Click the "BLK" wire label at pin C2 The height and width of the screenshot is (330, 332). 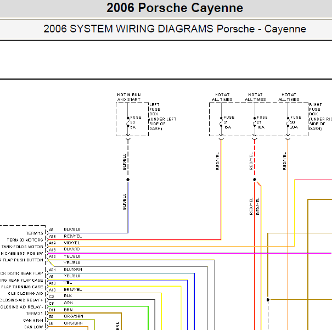[67, 296]
